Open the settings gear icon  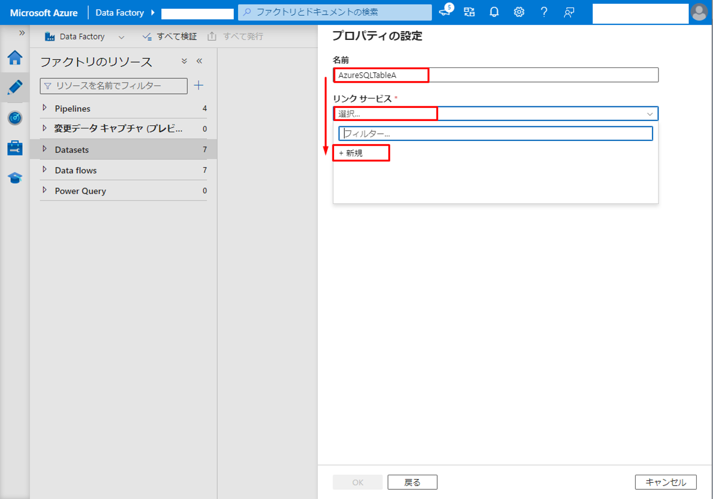pyautogui.click(x=519, y=12)
